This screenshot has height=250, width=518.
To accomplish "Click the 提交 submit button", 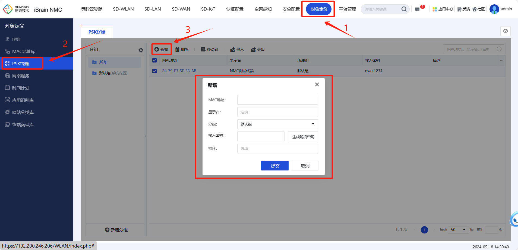I will tap(275, 166).
